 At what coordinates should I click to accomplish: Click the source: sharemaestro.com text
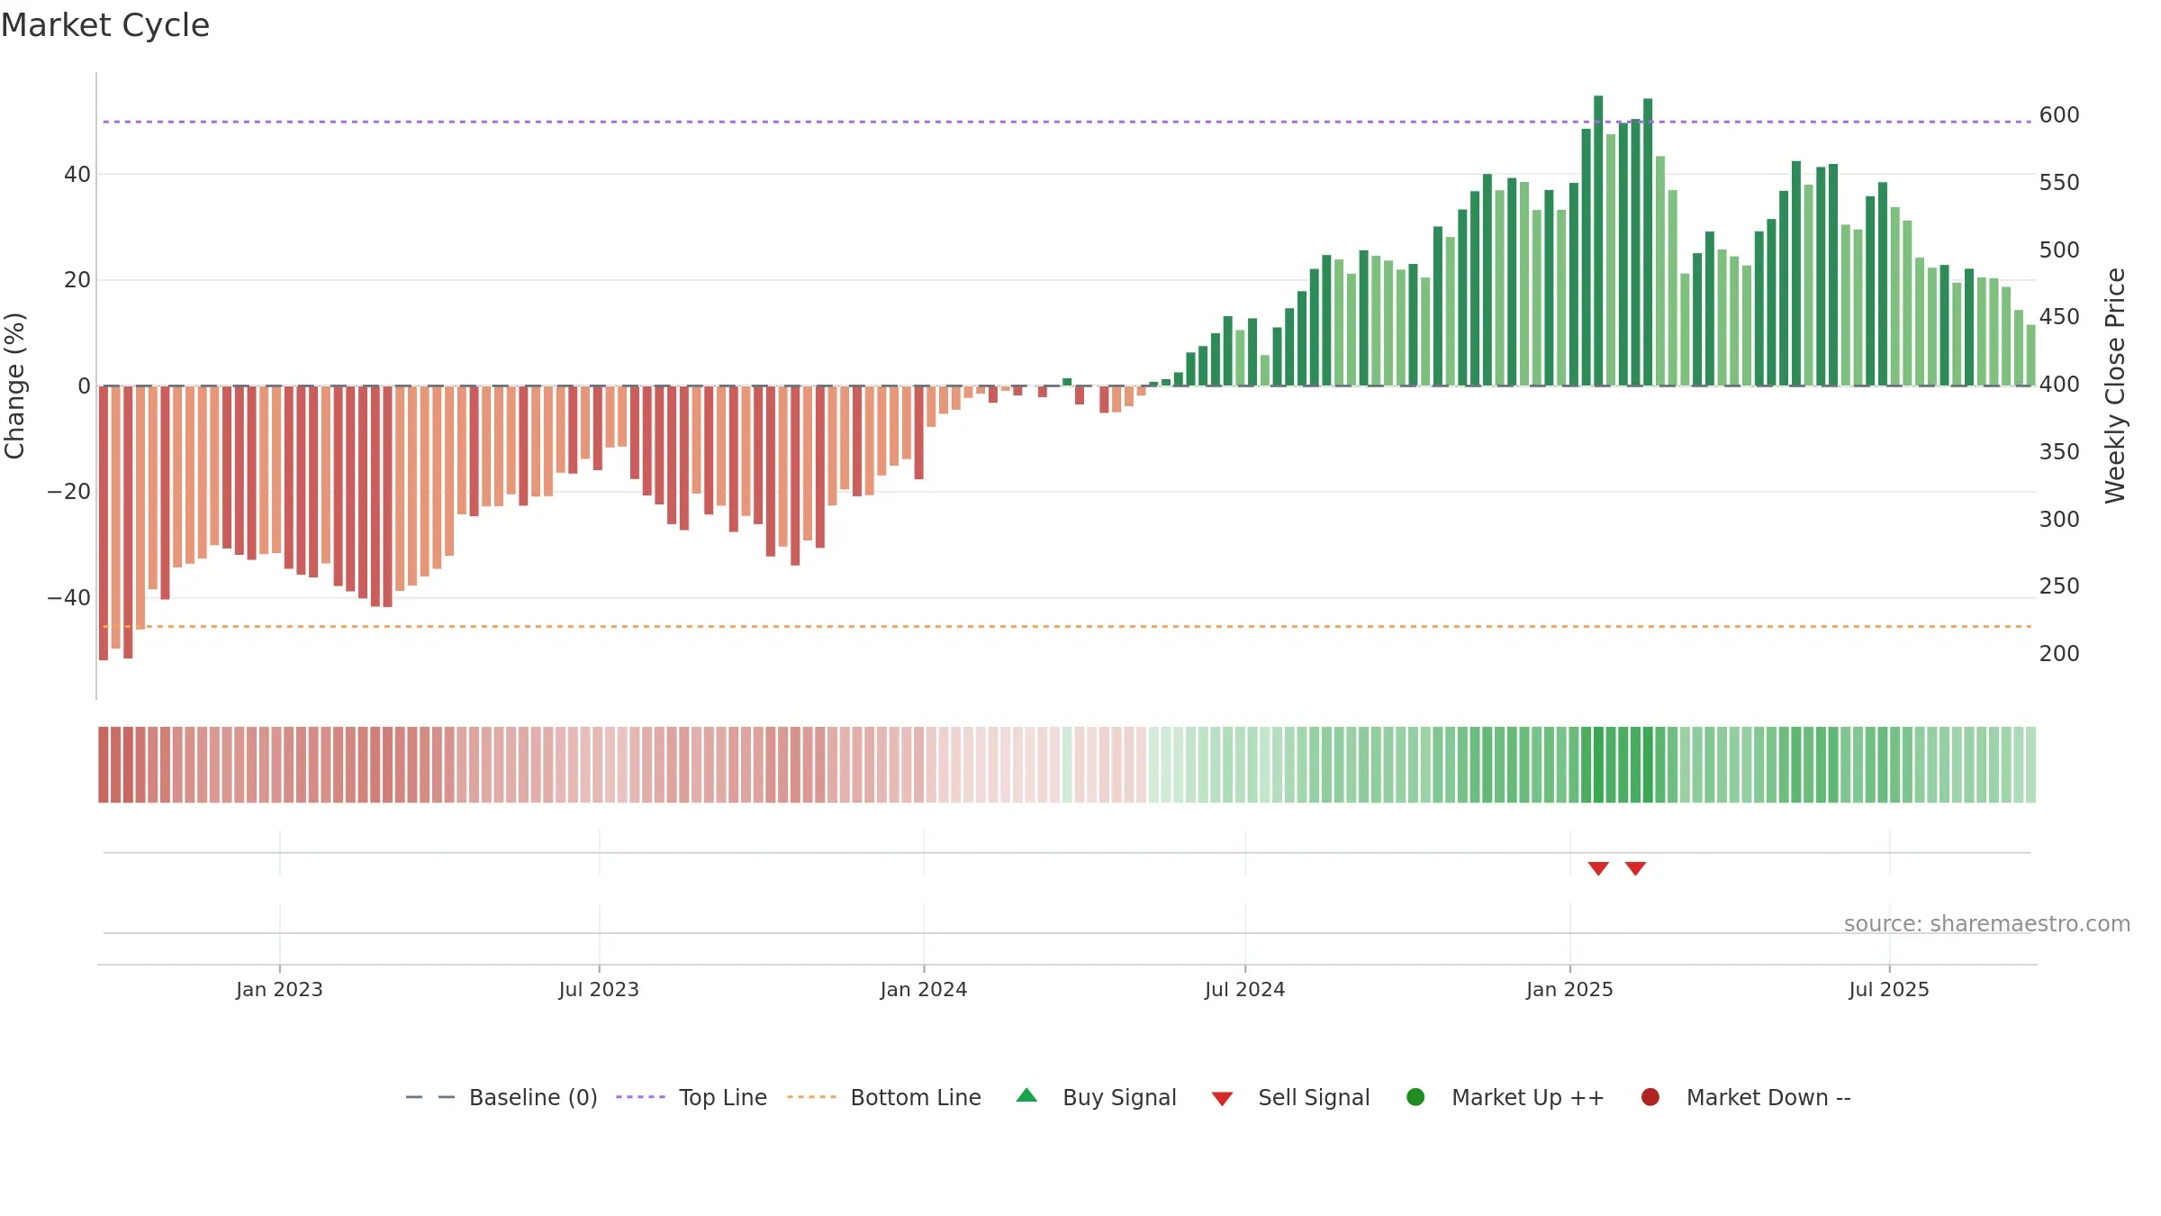1986,924
